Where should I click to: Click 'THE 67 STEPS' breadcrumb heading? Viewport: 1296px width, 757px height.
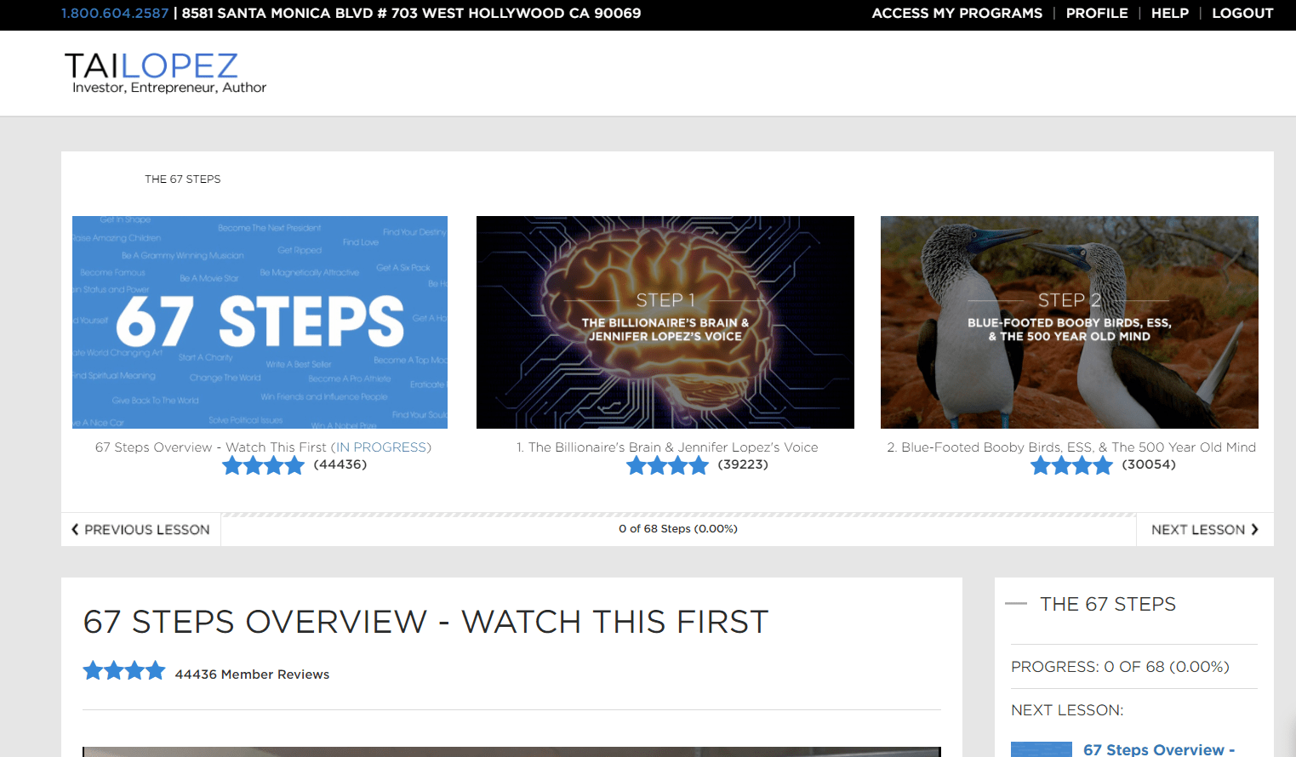click(183, 179)
